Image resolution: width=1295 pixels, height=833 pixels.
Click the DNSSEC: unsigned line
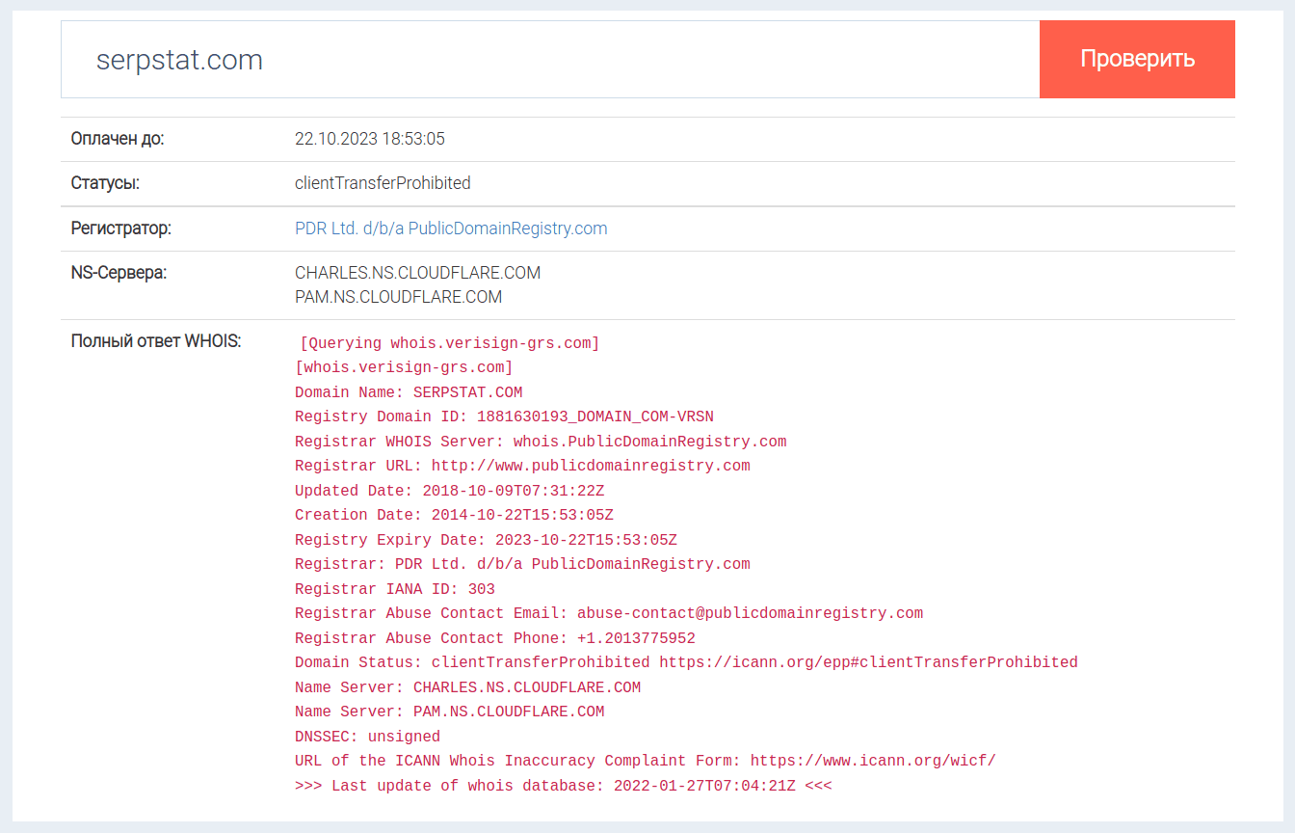(x=367, y=737)
